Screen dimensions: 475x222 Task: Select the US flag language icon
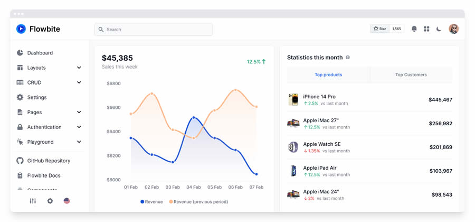coord(66,201)
